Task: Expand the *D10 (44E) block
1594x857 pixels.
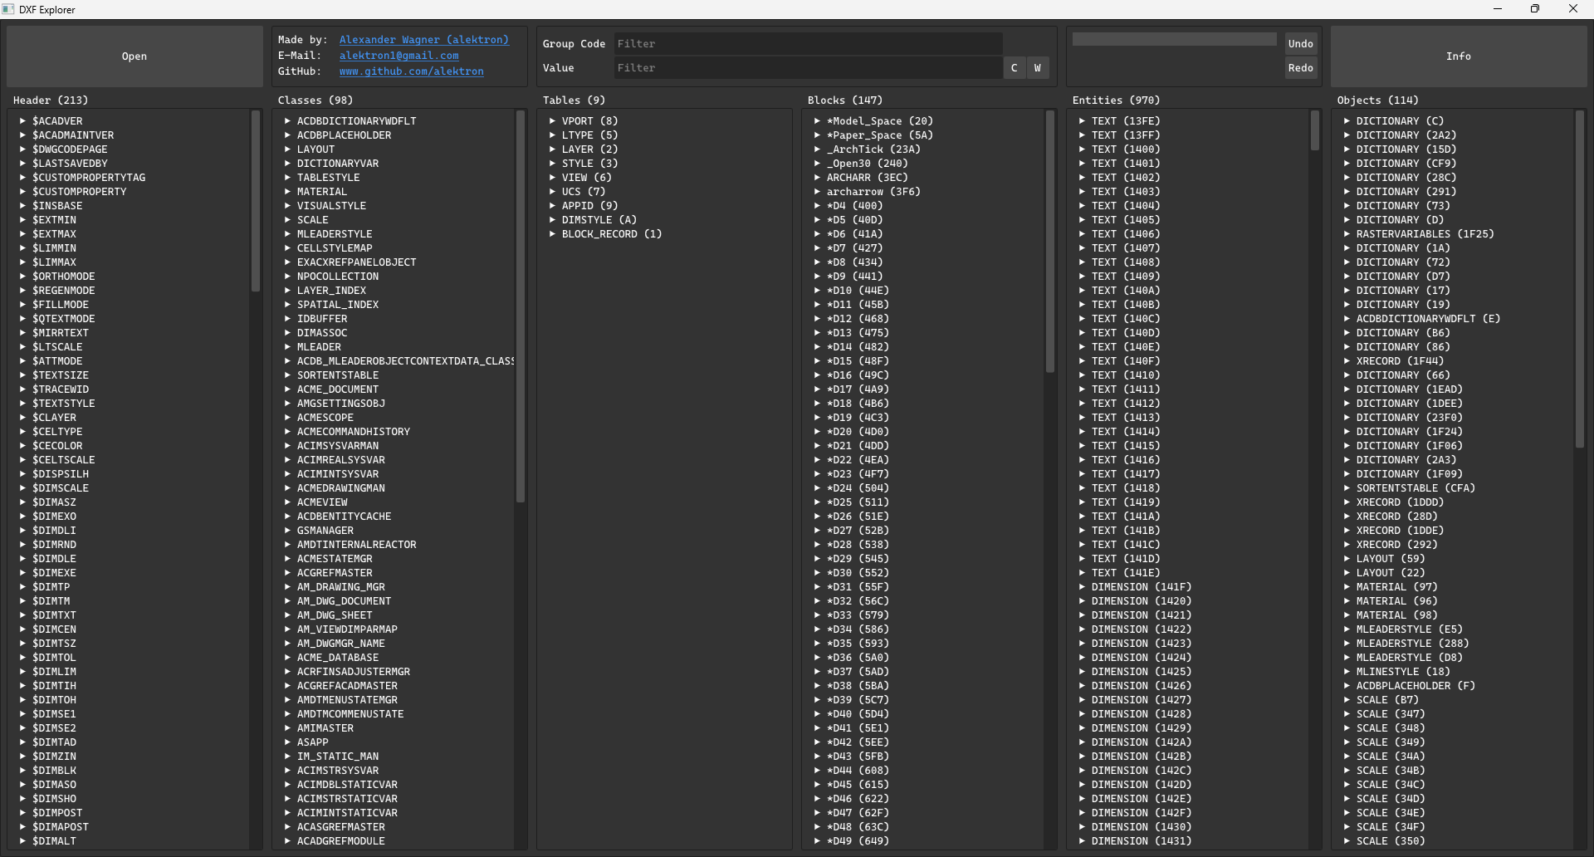Action: [817, 291]
